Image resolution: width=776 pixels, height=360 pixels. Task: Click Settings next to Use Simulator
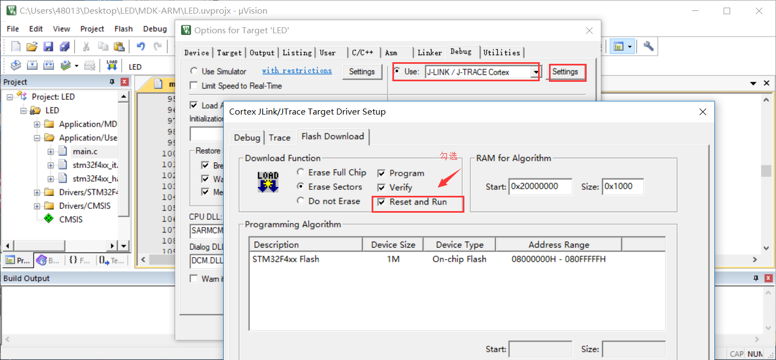point(362,71)
